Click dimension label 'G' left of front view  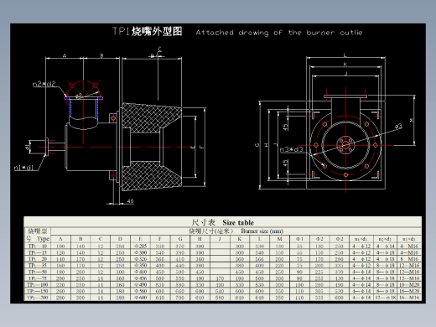257,145
